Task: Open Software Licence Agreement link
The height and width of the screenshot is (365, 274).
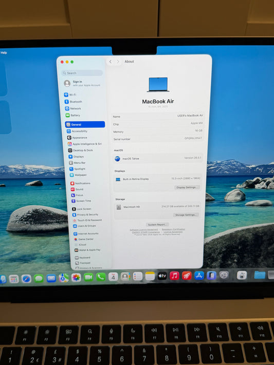Action: 143,229
